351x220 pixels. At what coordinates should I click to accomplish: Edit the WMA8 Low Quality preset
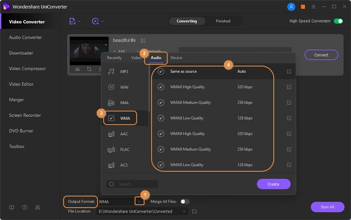(x=289, y=118)
